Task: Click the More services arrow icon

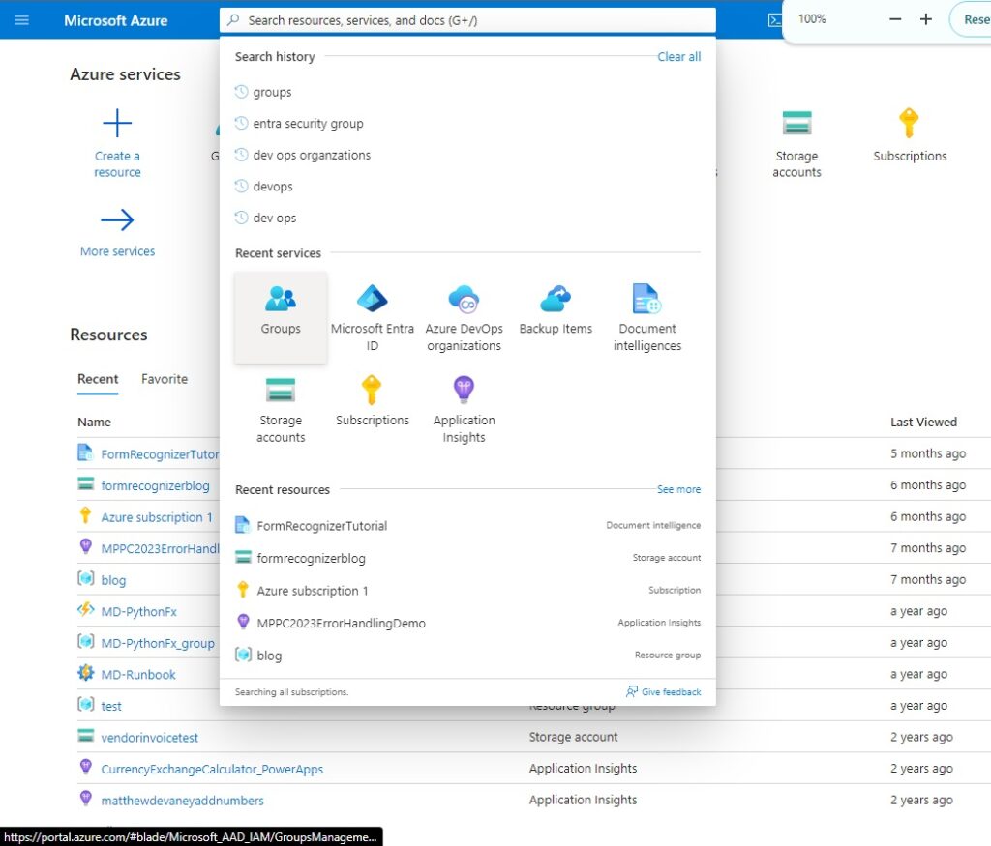Action: coord(117,219)
